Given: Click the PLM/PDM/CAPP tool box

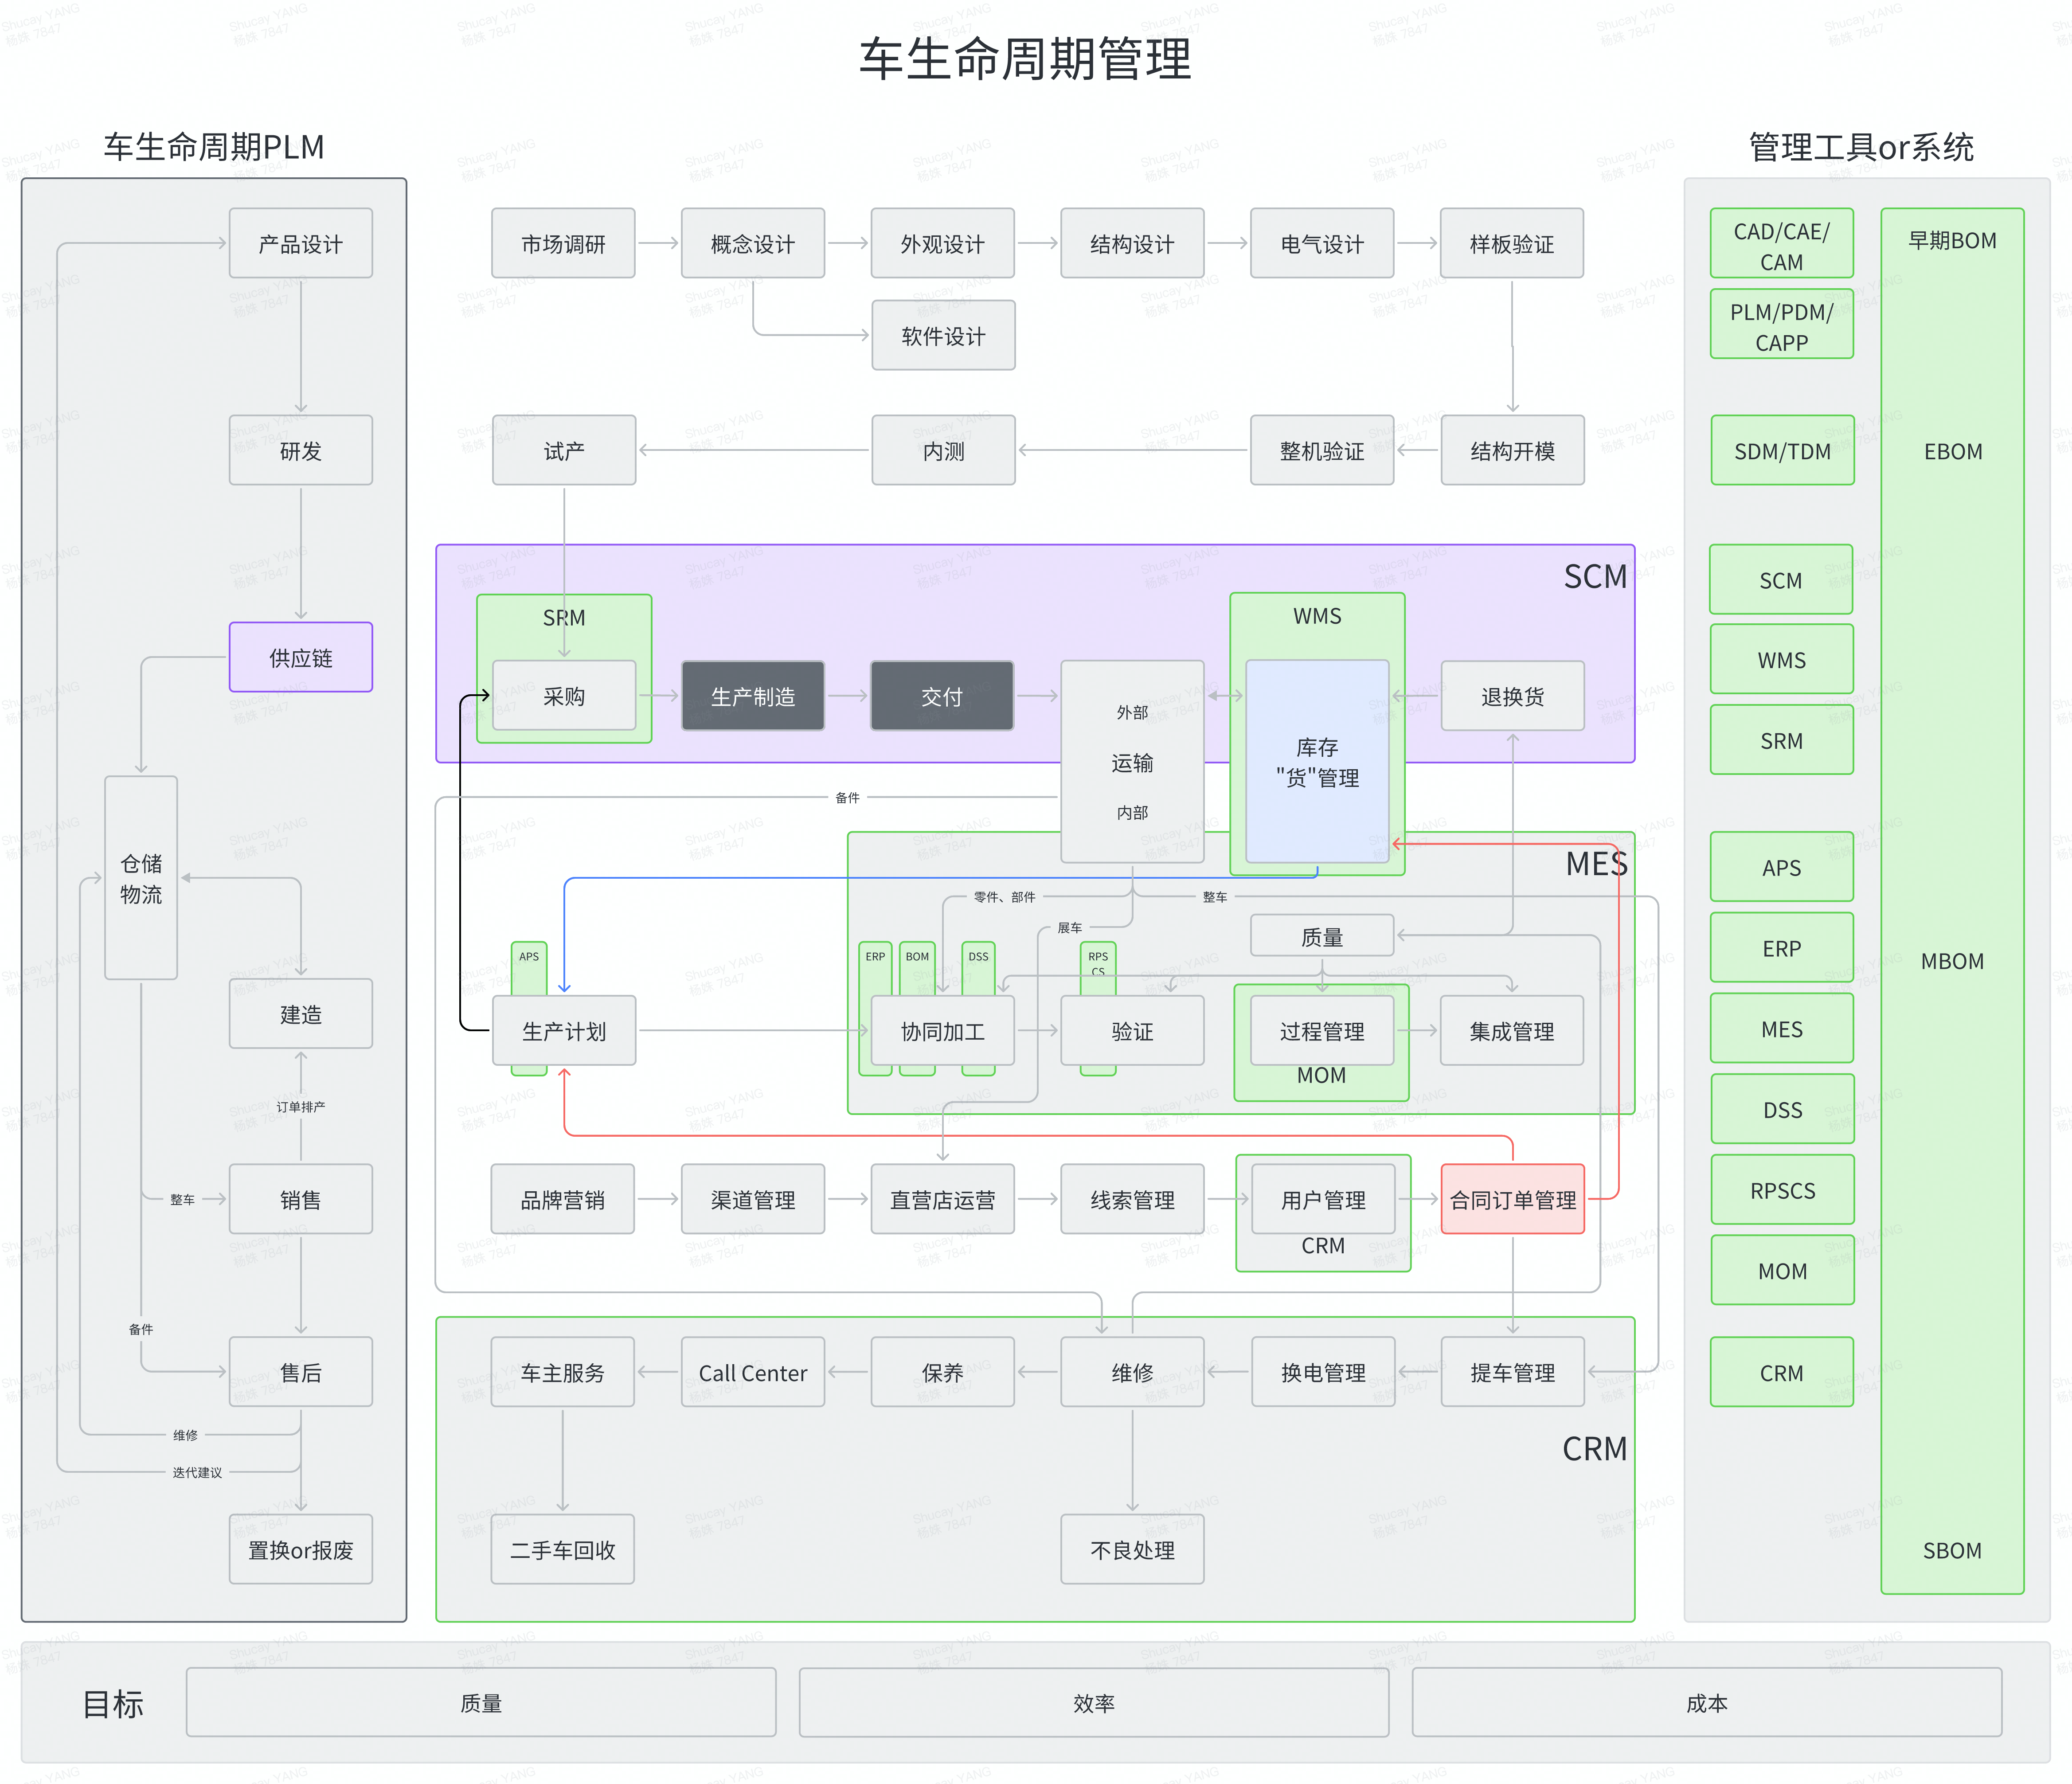Looking at the screenshot, I should coord(1781,325).
